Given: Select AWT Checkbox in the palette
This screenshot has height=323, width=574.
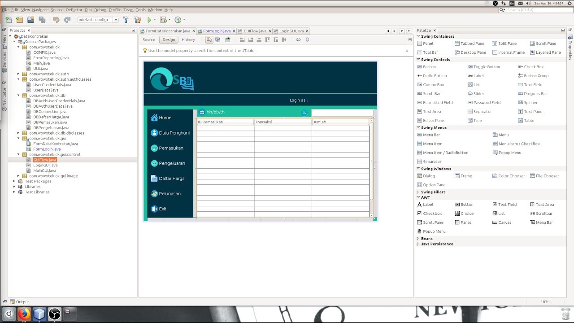Looking at the screenshot, I should [x=430, y=214].
